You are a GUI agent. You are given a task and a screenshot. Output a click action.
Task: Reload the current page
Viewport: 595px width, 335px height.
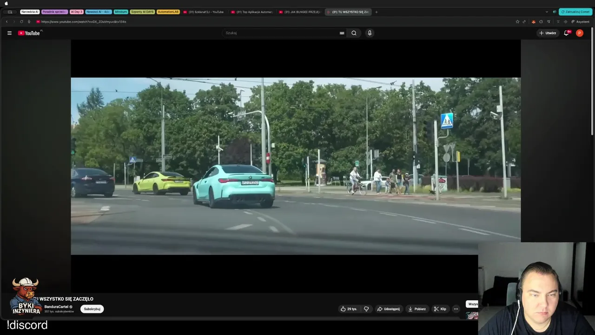coord(21,22)
